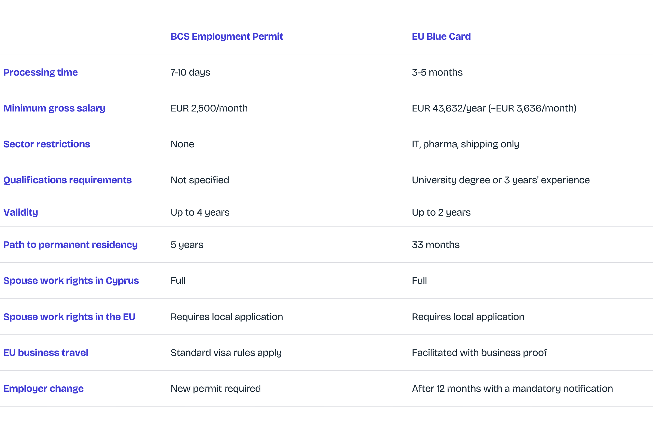Screen dimensions: 653x425
Task: Select the BCS Employment Permit column header
Action: point(227,36)
